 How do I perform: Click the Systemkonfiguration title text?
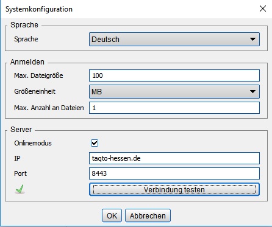pos(39,9)
